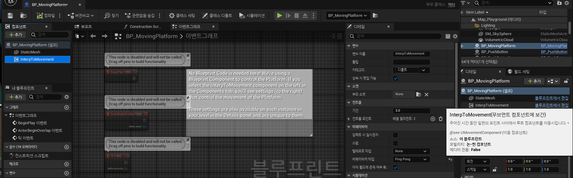Click the lock icon next to 스케일

[495, 170]
